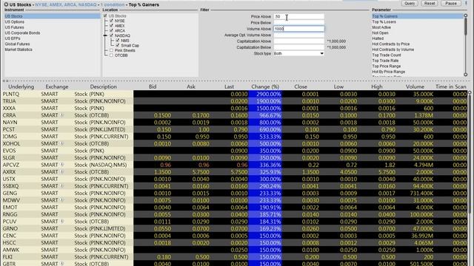Click the Time in Scan column header
474x266 pixels.
pos(451,86)
